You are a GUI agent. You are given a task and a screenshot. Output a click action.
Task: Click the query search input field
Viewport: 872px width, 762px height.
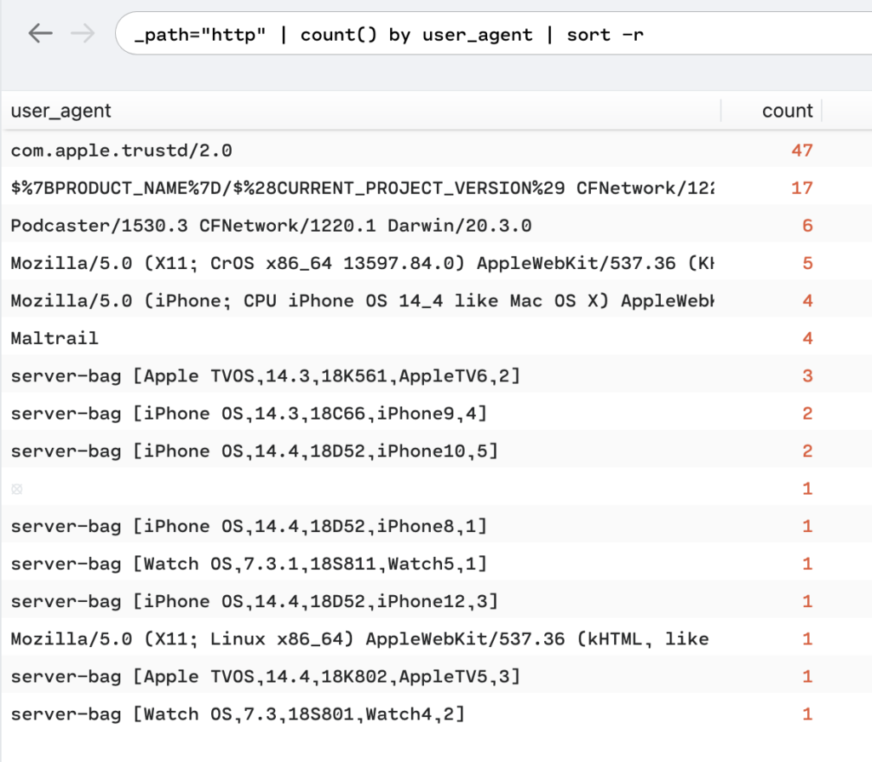(494, 35)
